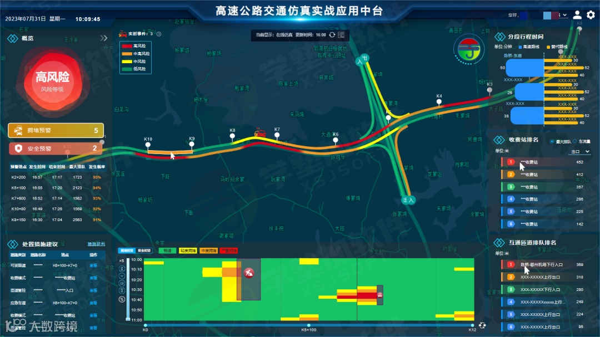Open the 出口 dropdown
This screenshot has width=600, height=337.
pos(580,152)
